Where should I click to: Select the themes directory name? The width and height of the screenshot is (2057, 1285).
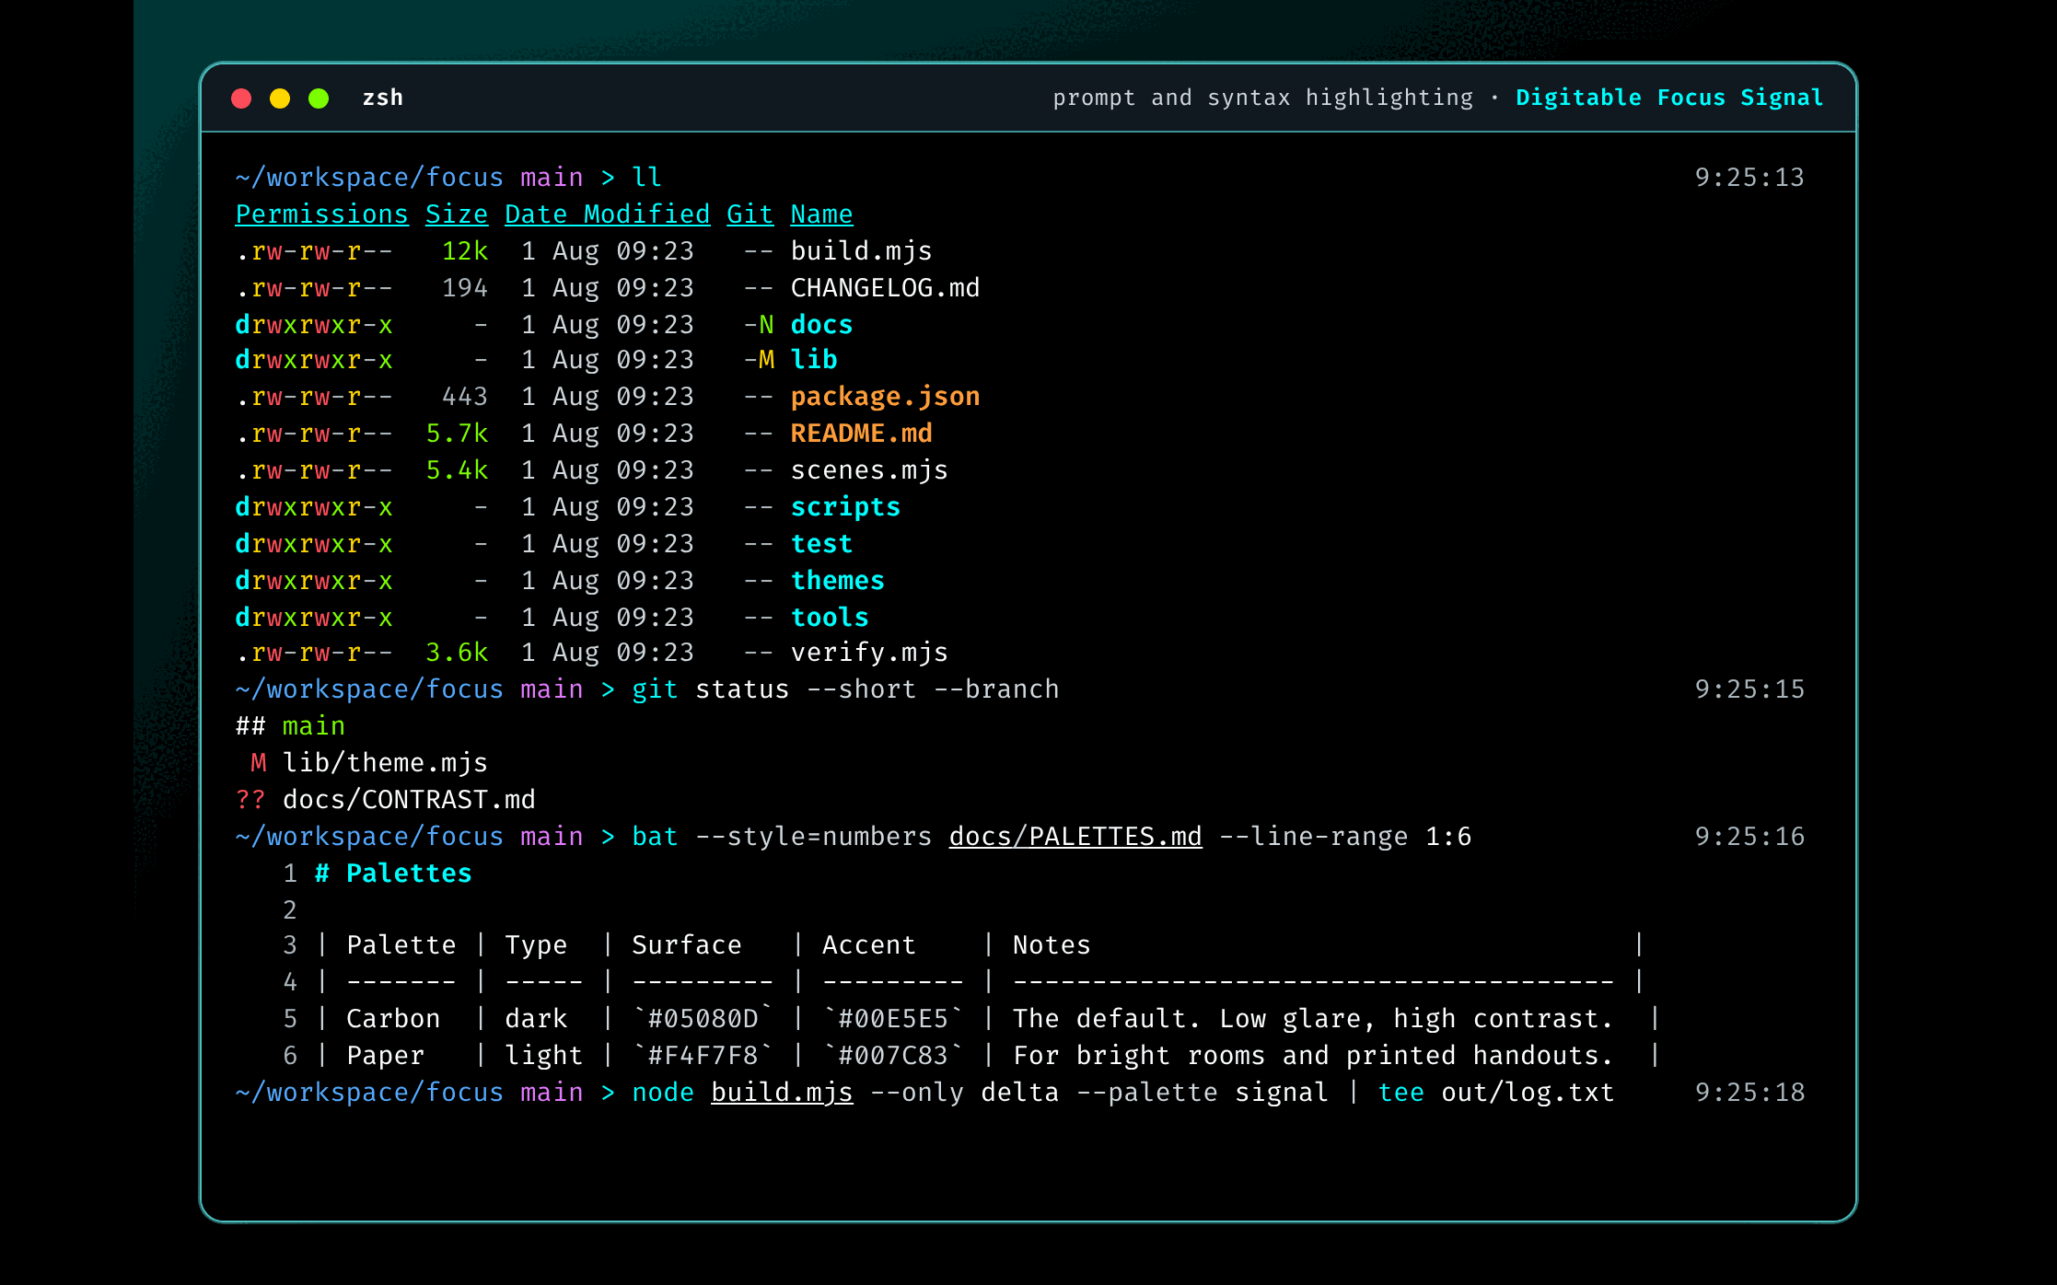pos(838,581)
